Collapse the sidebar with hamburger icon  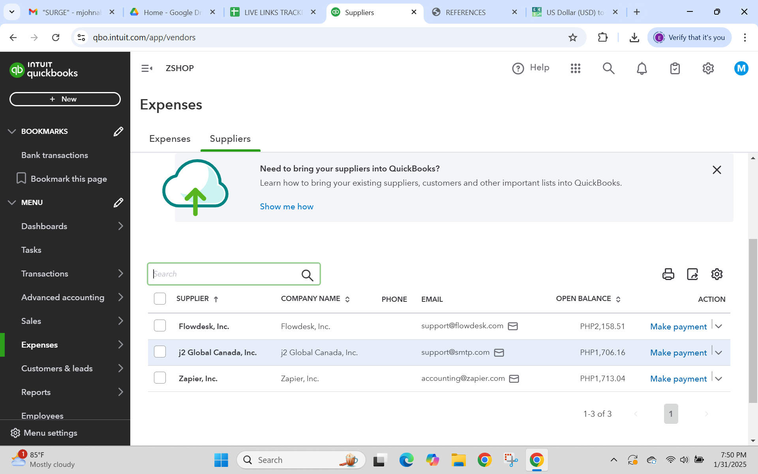[x=147, y=68]
